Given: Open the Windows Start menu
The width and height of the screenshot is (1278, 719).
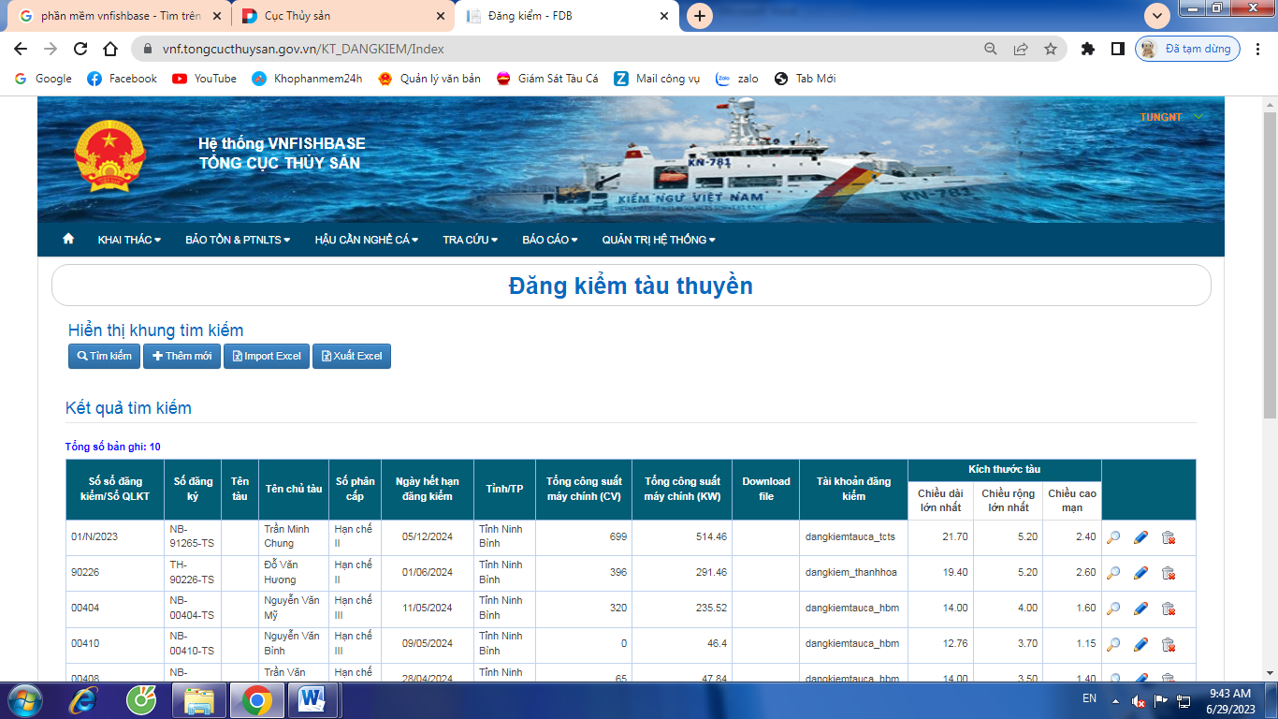Looking at the screenshot, I should pyautogui.click(x=23, y=698).
